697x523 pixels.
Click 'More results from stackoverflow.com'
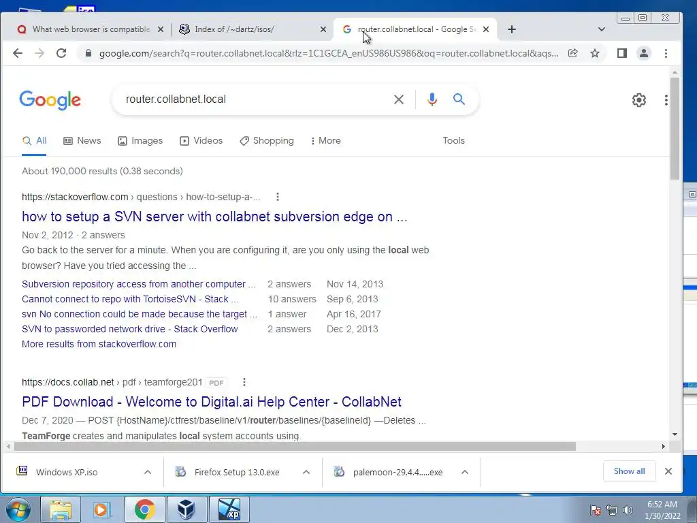(x=99, y=344)
